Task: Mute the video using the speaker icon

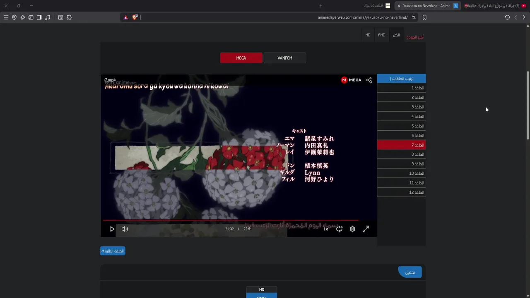Action: pos(125,229)
